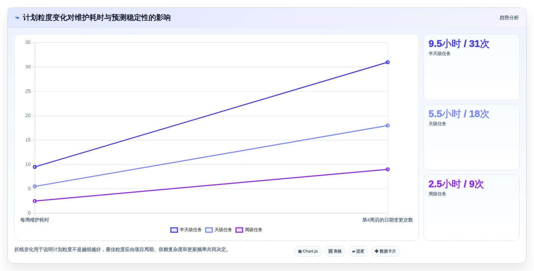Click 周级任务 data point at 9
The image size is (534, 271).
pos(388,169)
